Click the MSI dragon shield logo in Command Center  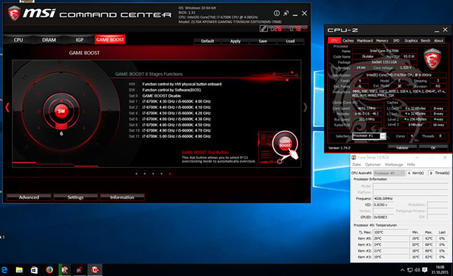point(14,13)
